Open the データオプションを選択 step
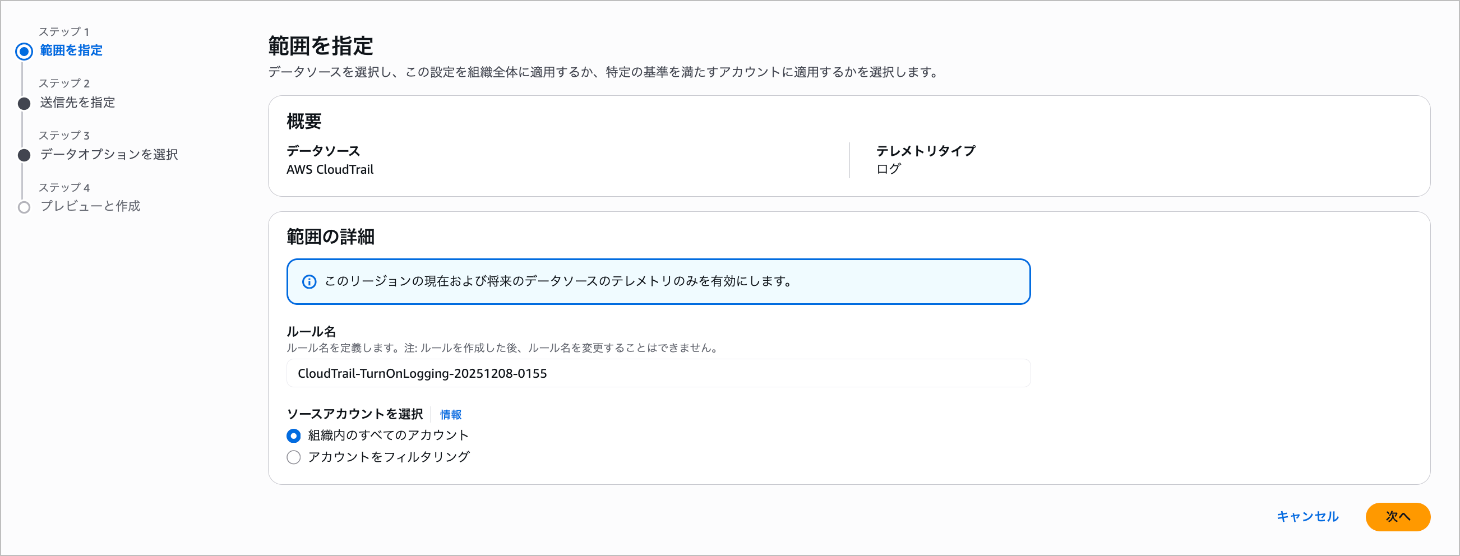The height and width of the screenshot is (556, 1460). pos(109,154)
